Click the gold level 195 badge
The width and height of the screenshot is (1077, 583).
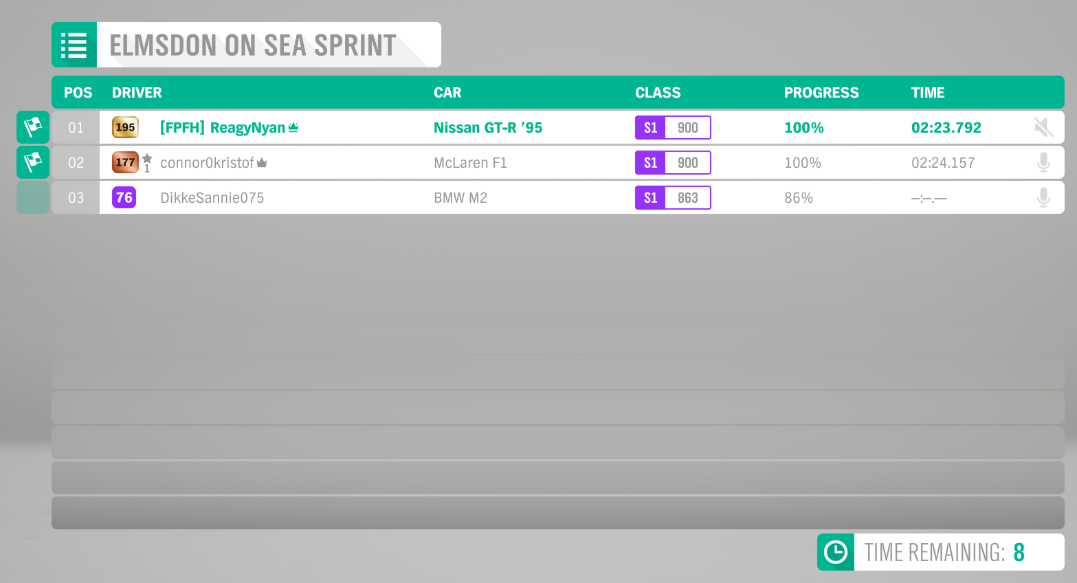[125, 127]
